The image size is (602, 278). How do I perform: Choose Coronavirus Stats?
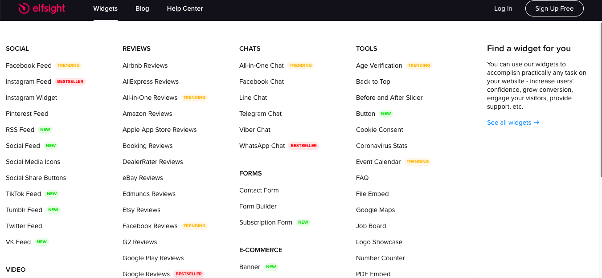pyautogui.click(x=381, y=146)
